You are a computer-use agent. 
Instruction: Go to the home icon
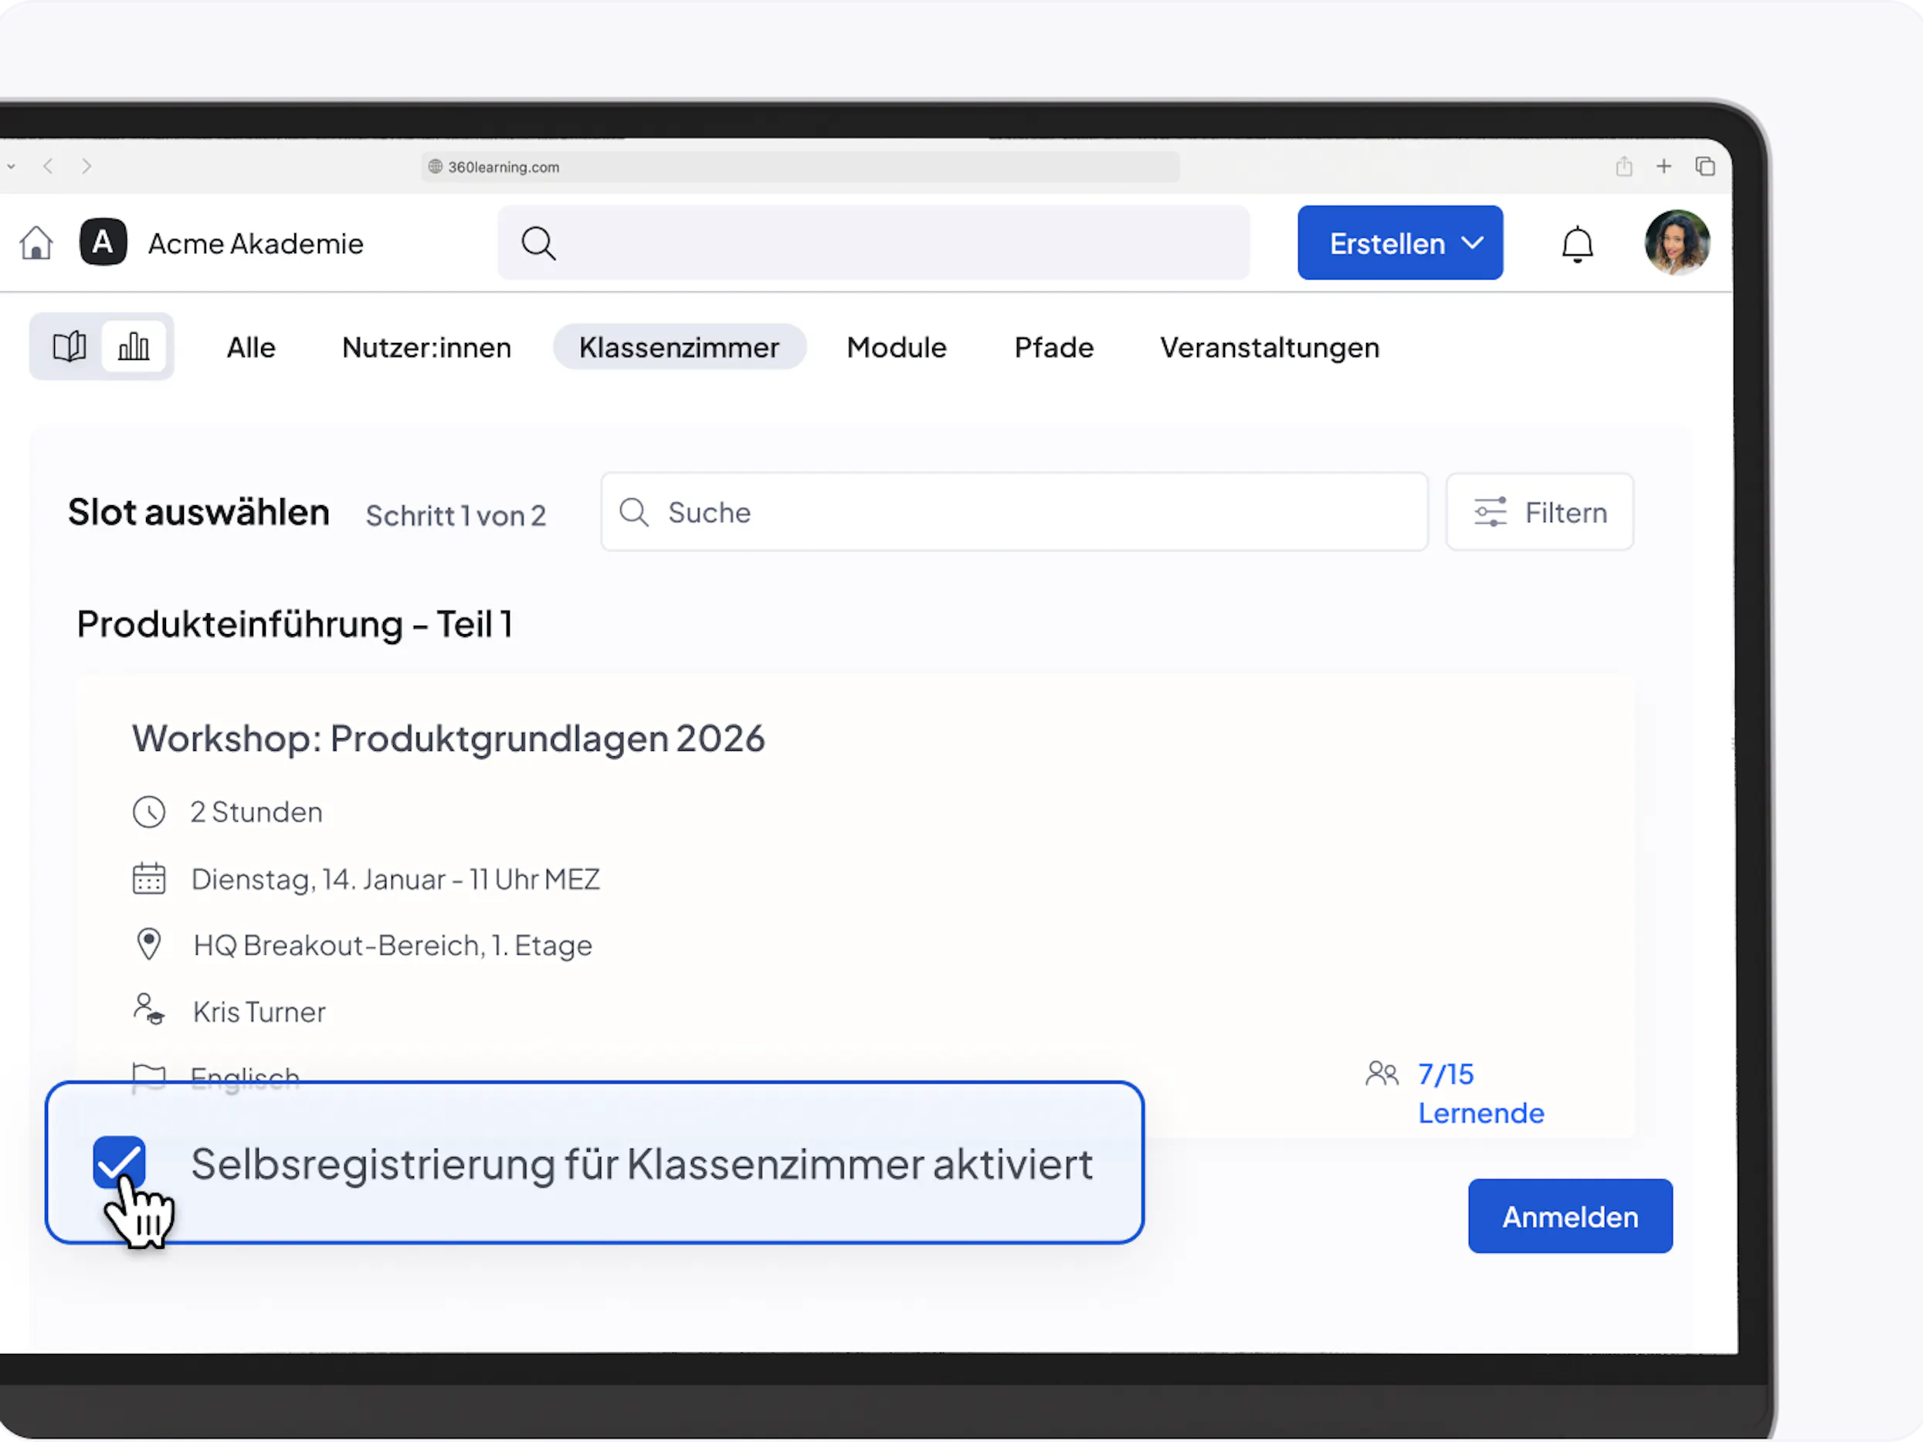[36, 243]
